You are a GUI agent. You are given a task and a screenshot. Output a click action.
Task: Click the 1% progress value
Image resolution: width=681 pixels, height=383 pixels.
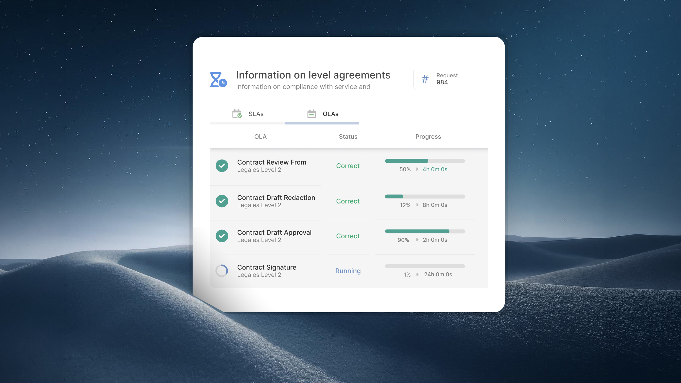tap(407, 274)
